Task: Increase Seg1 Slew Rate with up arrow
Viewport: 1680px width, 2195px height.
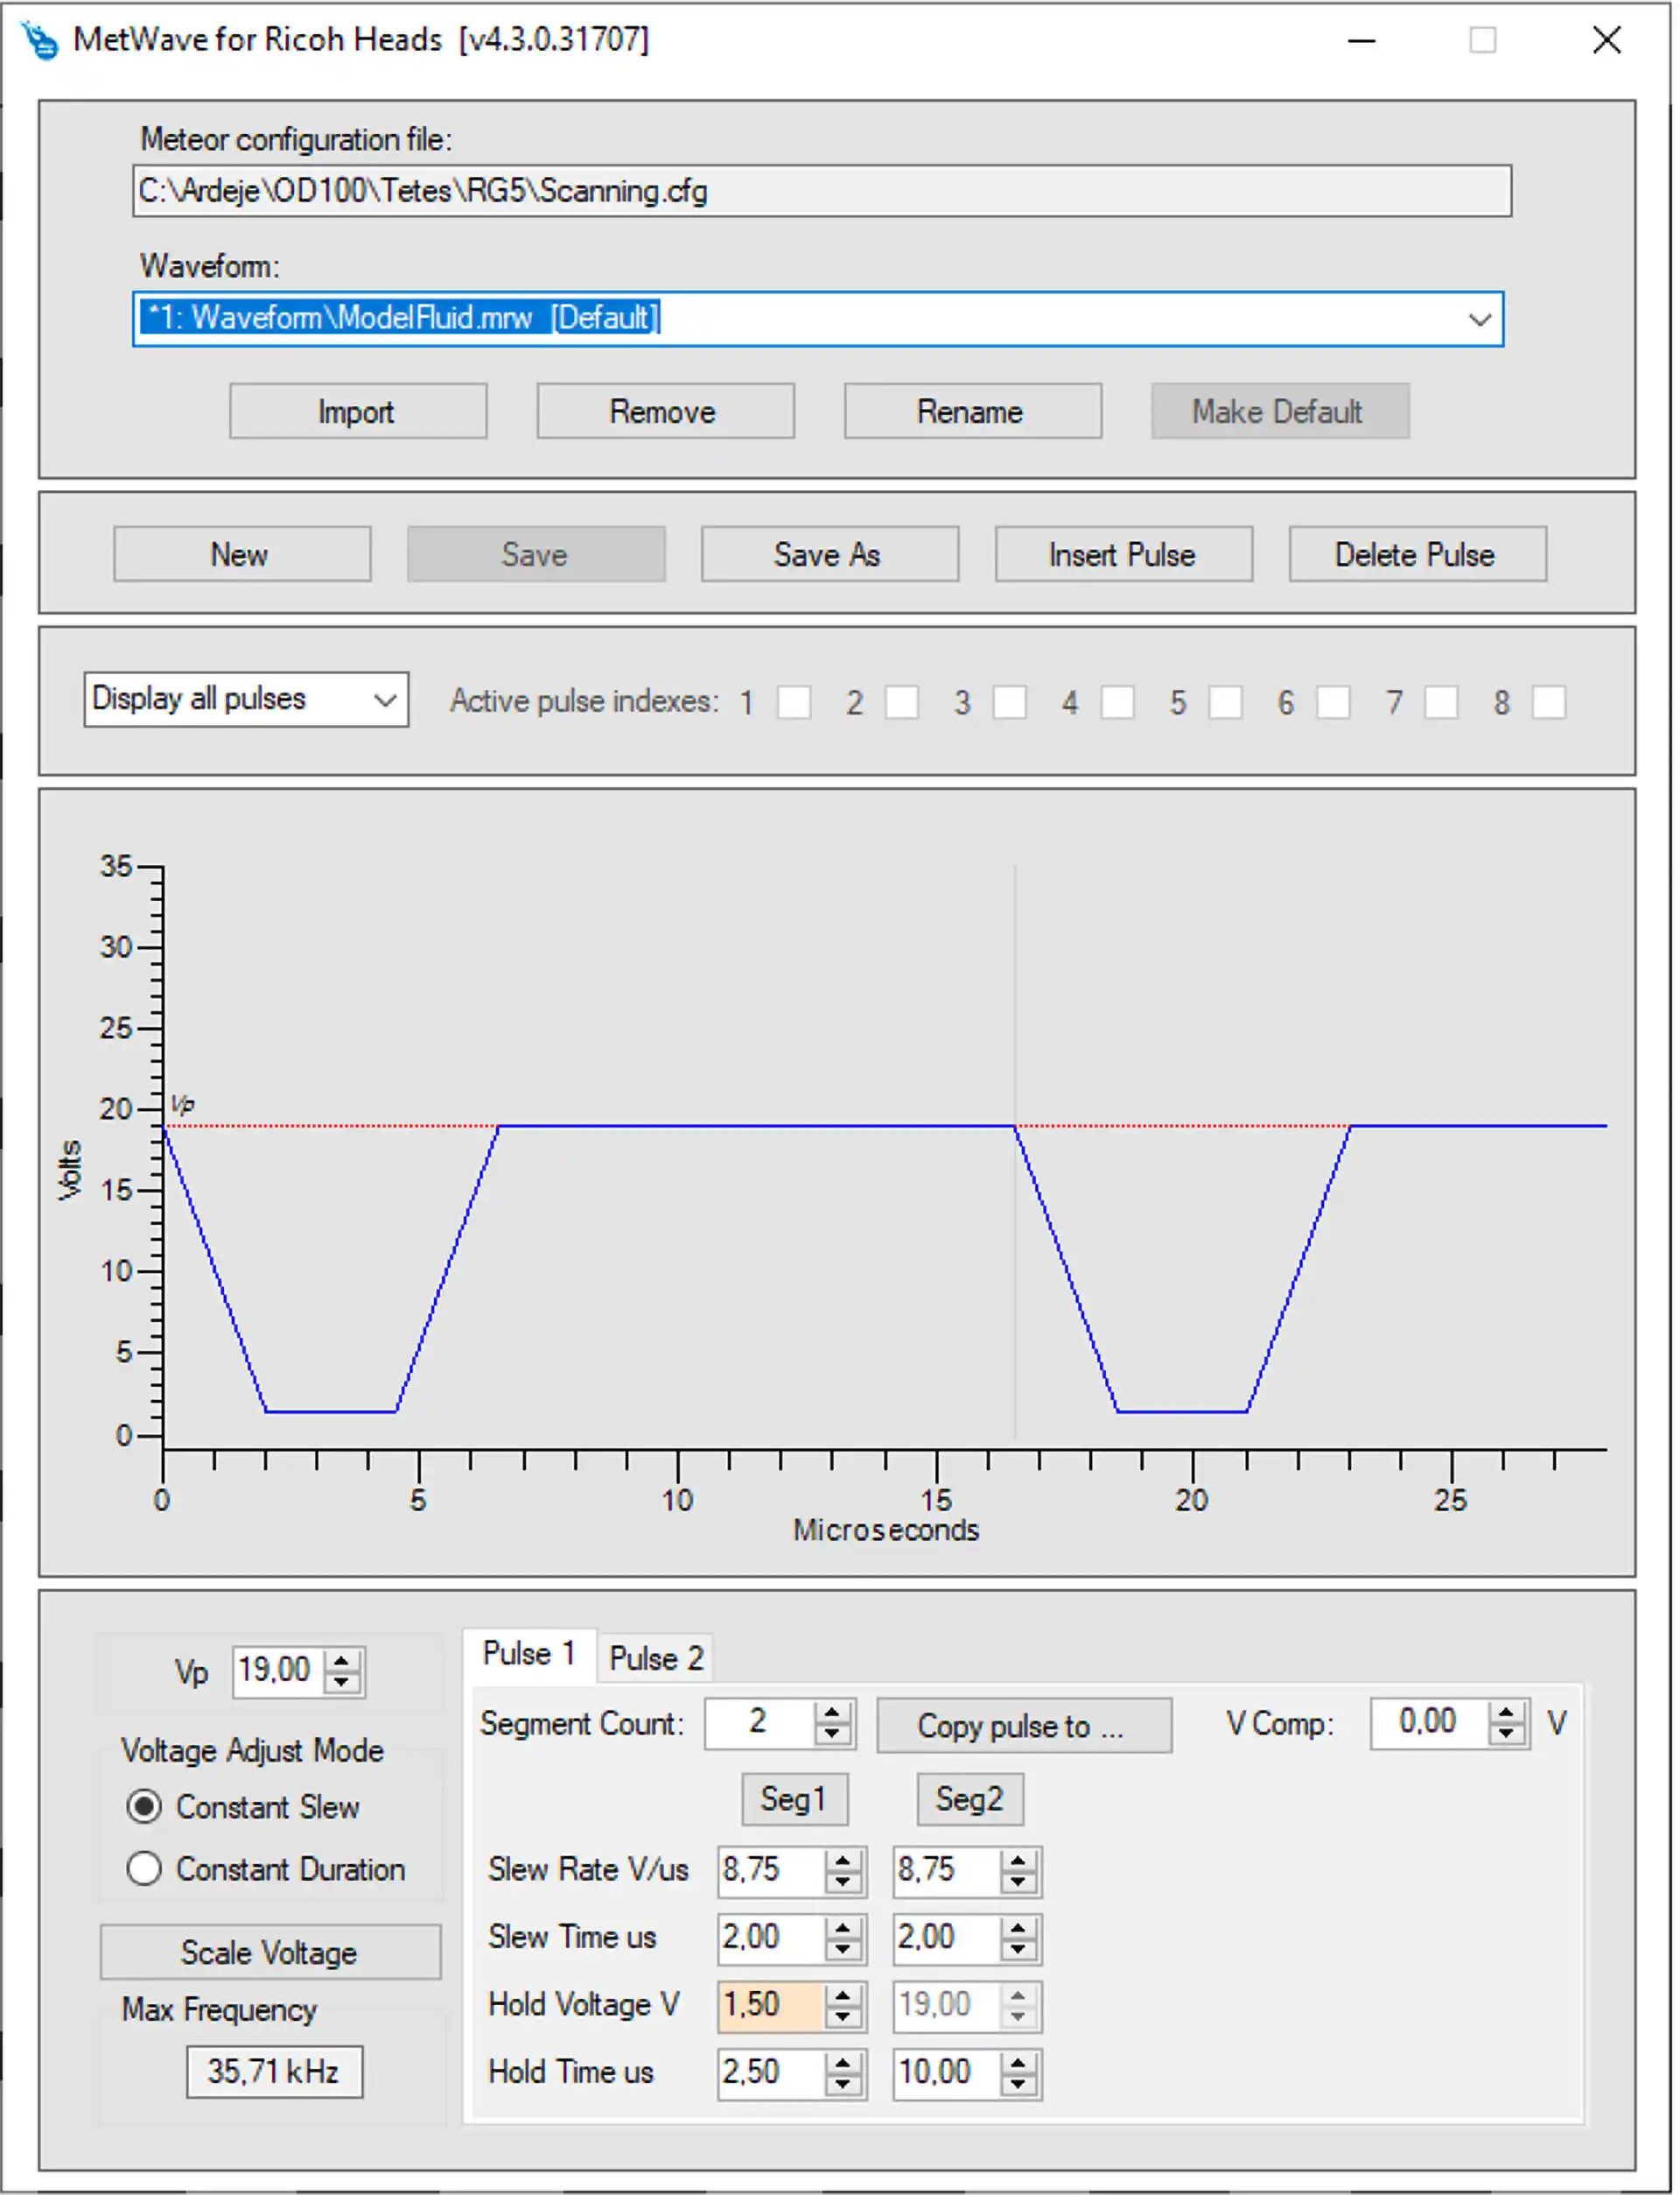Action: tap(843, 1861)
